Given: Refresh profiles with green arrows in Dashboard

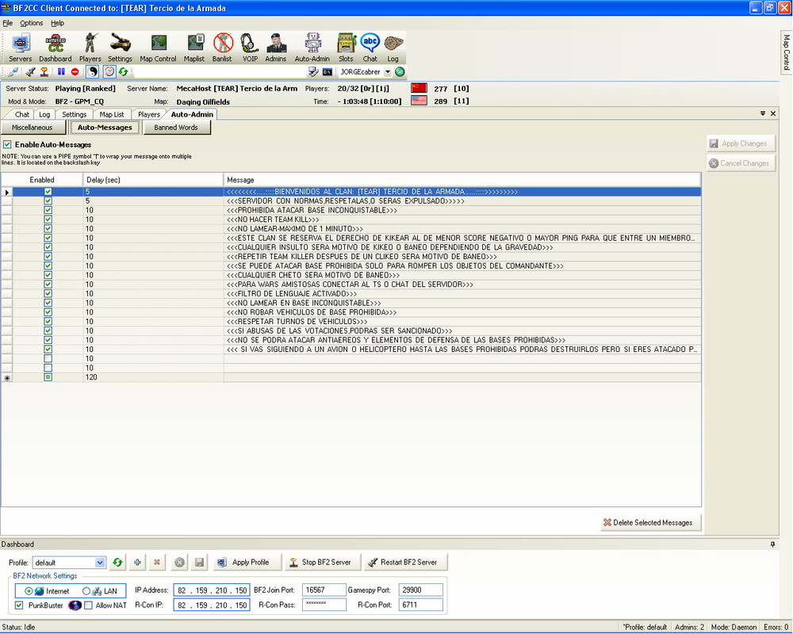Looking at the screenshot, I should coord(118,562).
